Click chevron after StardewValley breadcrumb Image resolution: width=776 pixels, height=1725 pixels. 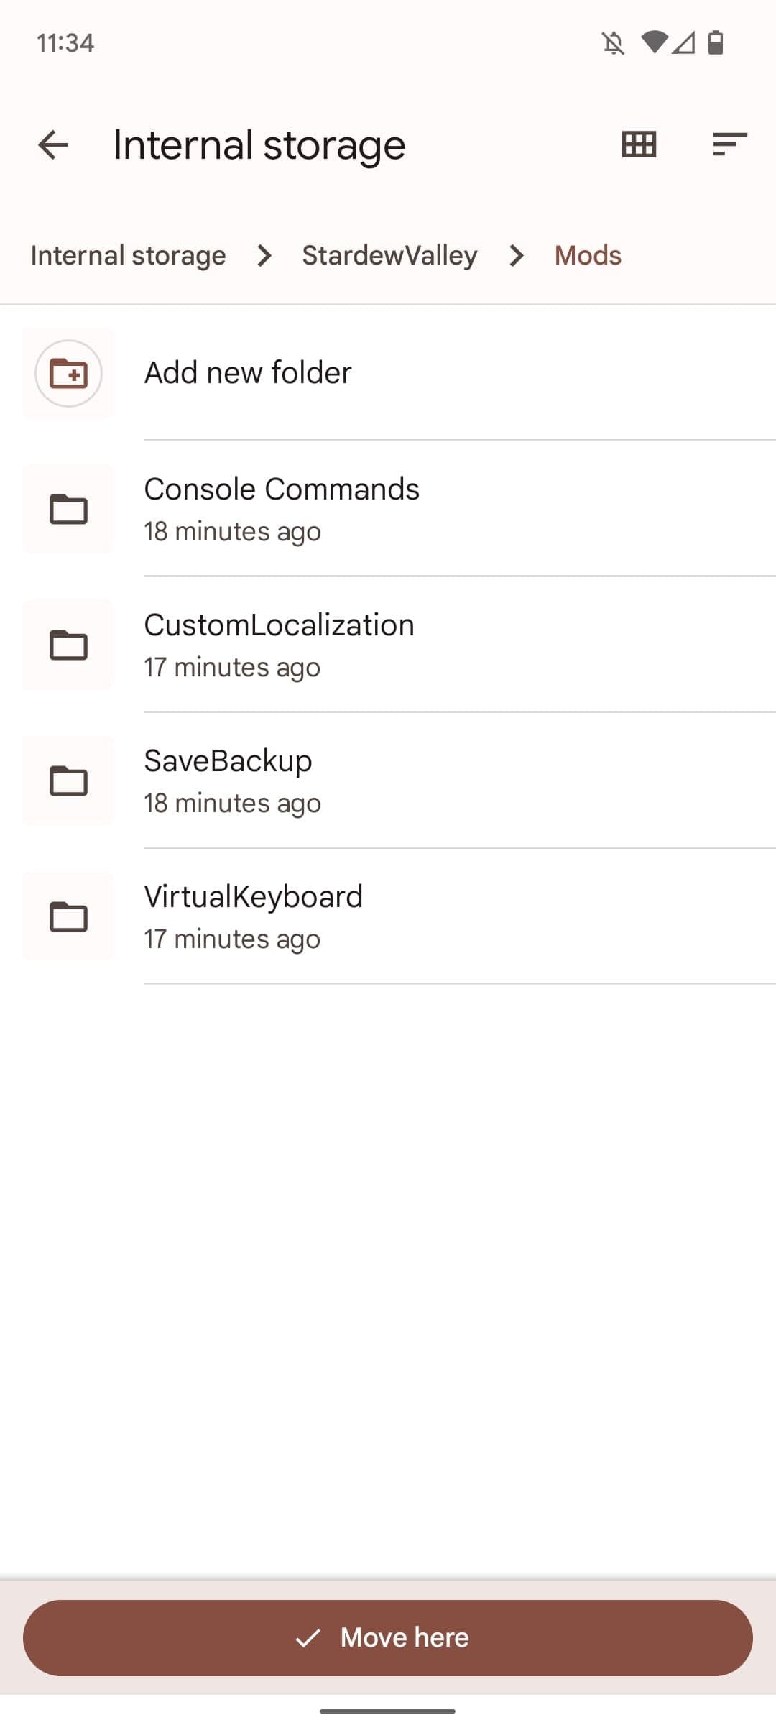516,256
